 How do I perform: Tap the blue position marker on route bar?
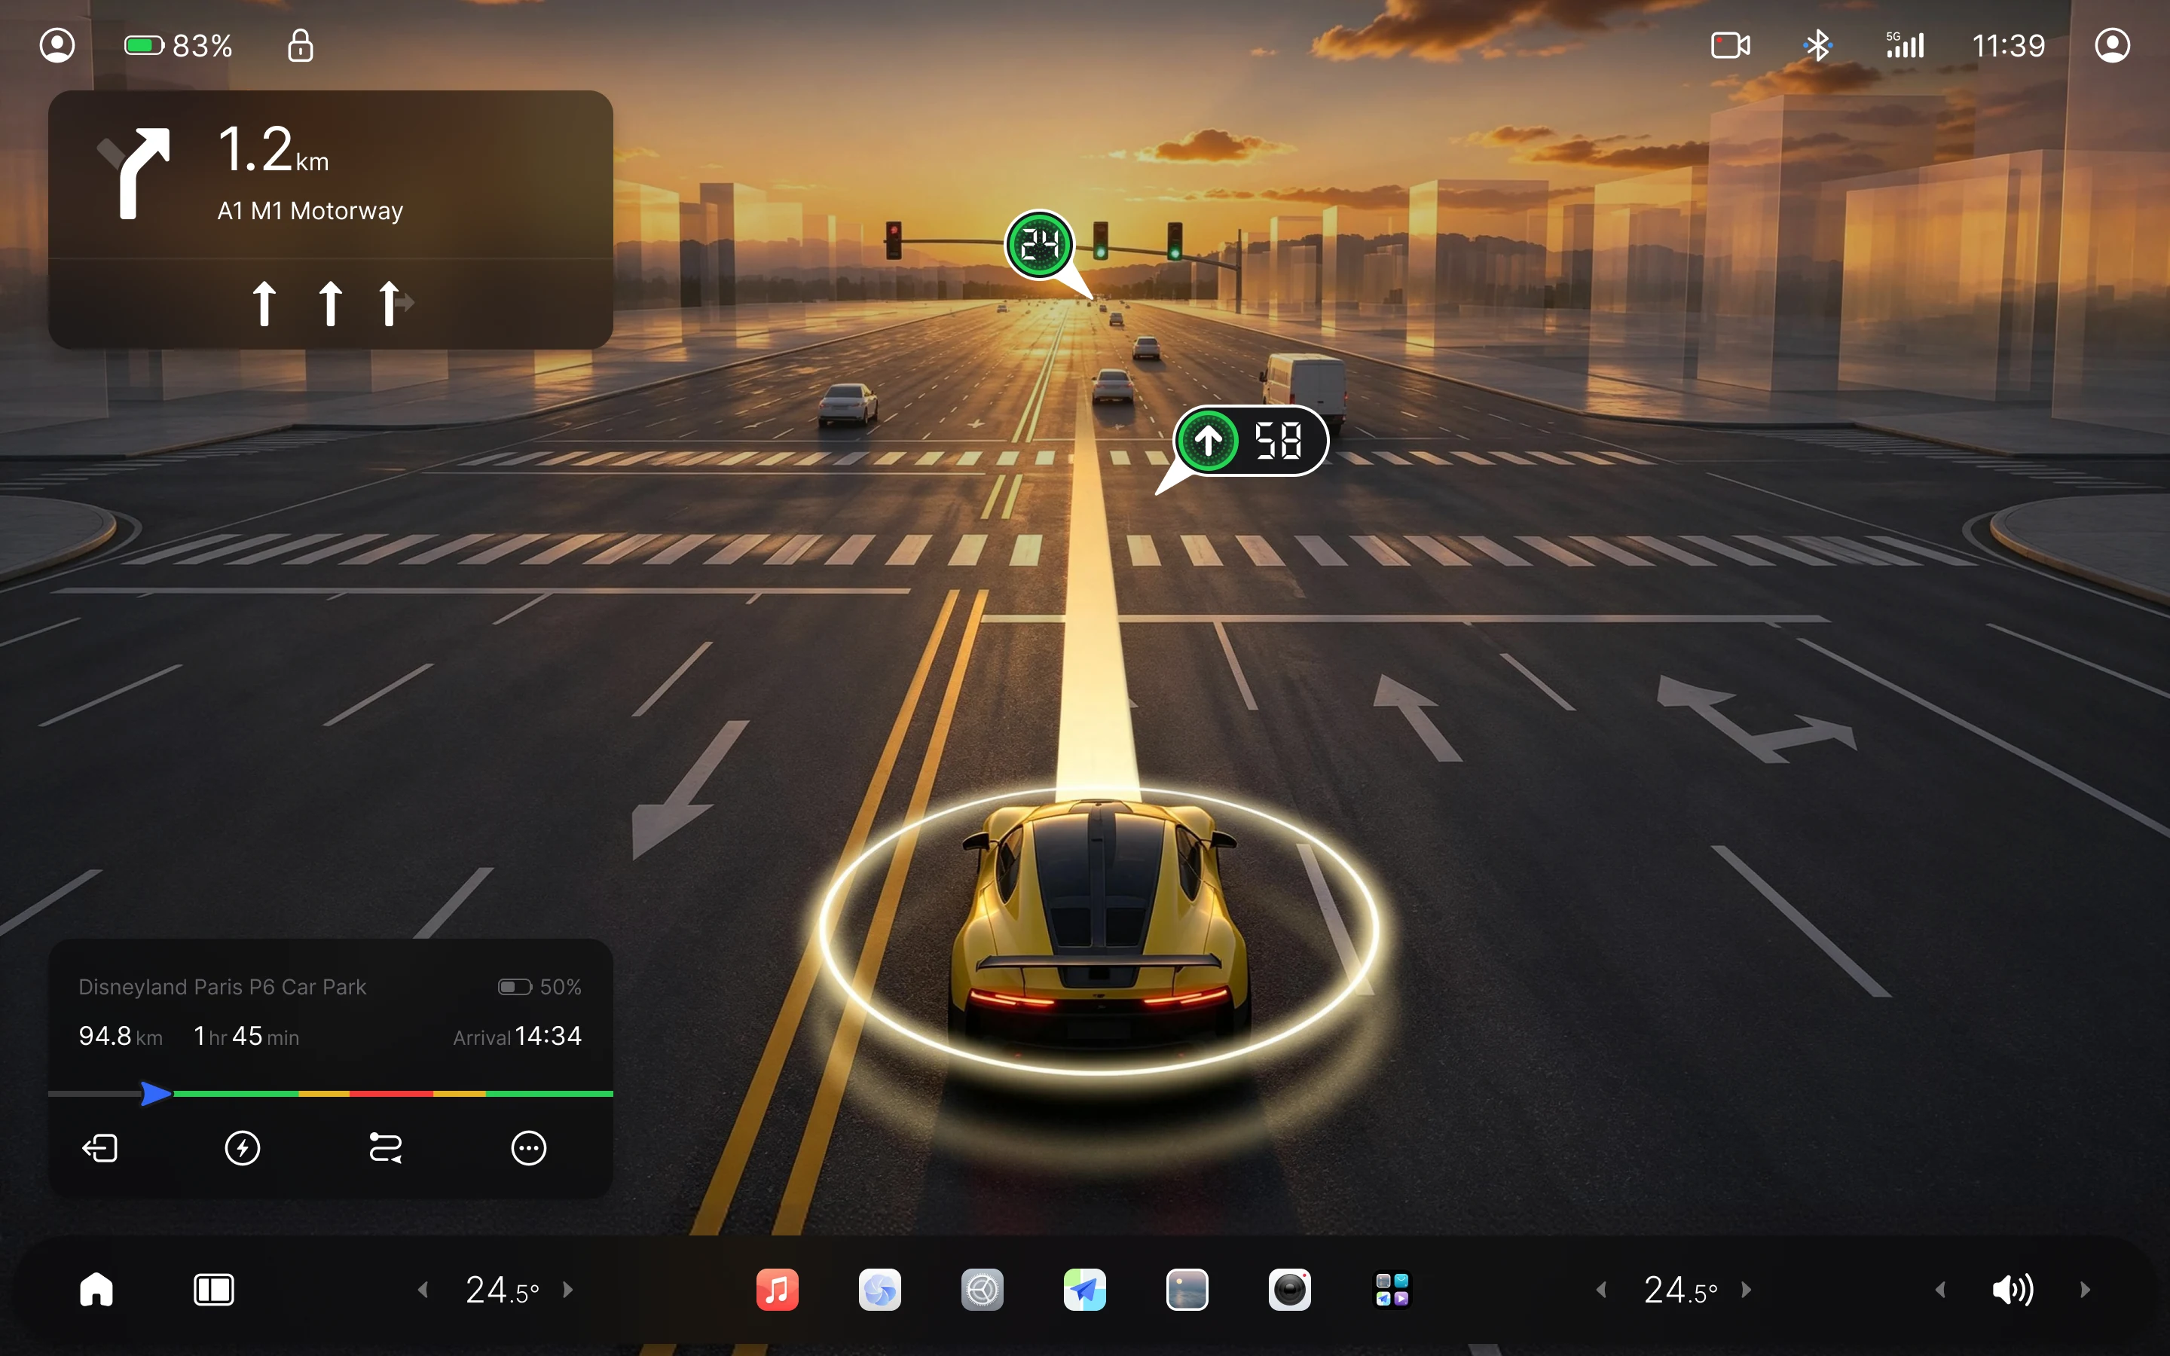(x=156, y=1093)
